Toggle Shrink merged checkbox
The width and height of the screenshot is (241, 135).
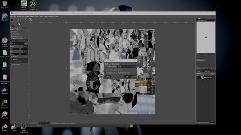click(x=15, y=64)
